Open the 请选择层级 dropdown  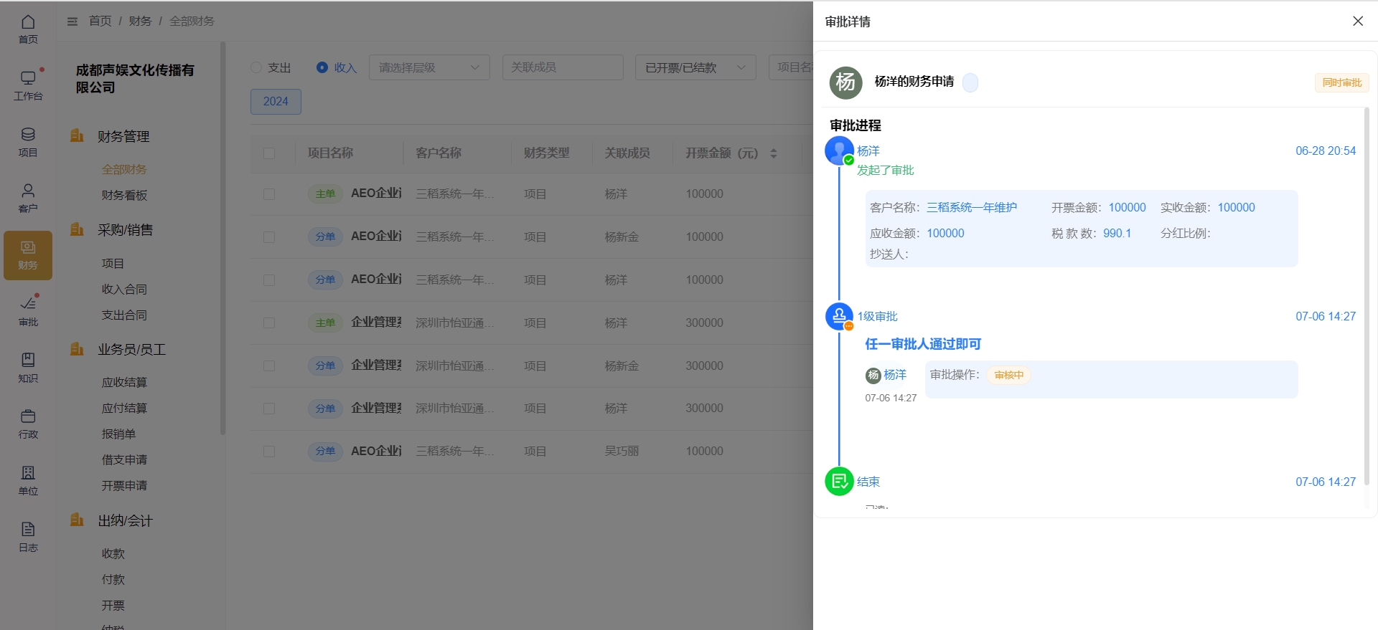(429, 67)
